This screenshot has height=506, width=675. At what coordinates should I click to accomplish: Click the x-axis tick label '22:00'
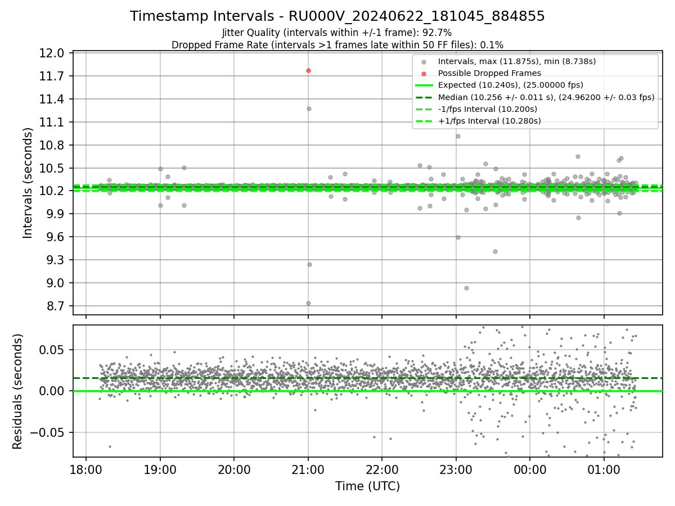coord(382,469)
